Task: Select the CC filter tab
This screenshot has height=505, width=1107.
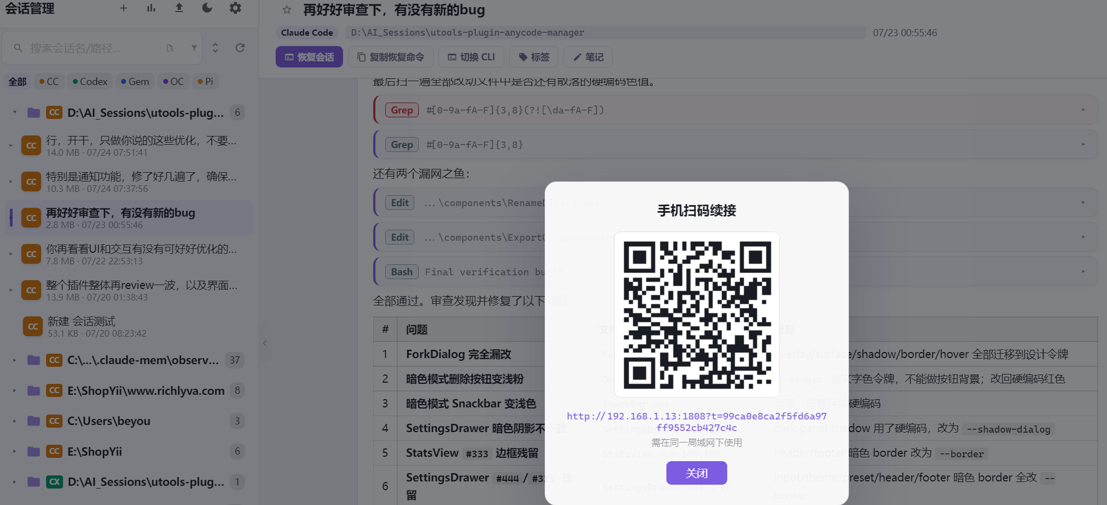Action: [x=49, y=82]
